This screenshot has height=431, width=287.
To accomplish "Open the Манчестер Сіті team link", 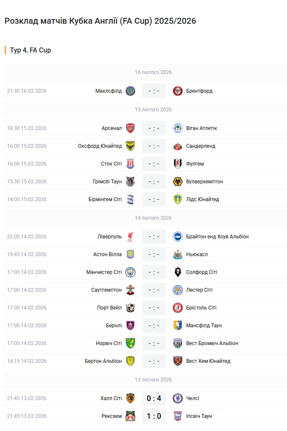I will coord(104,272).
